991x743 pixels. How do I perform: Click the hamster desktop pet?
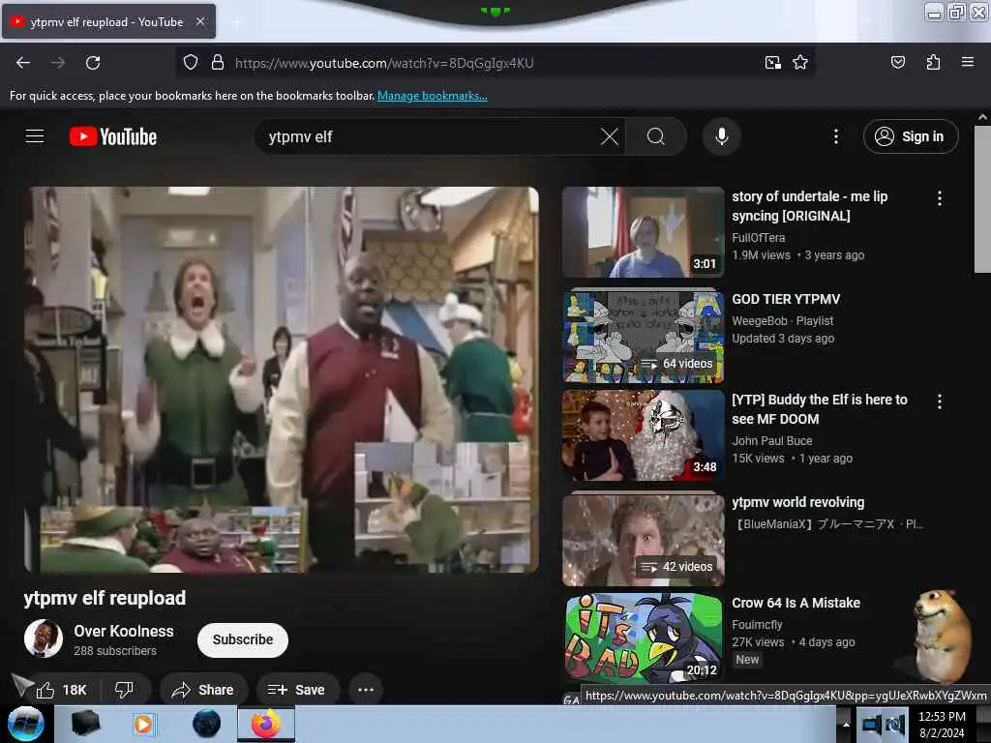[x=941, y=635]
